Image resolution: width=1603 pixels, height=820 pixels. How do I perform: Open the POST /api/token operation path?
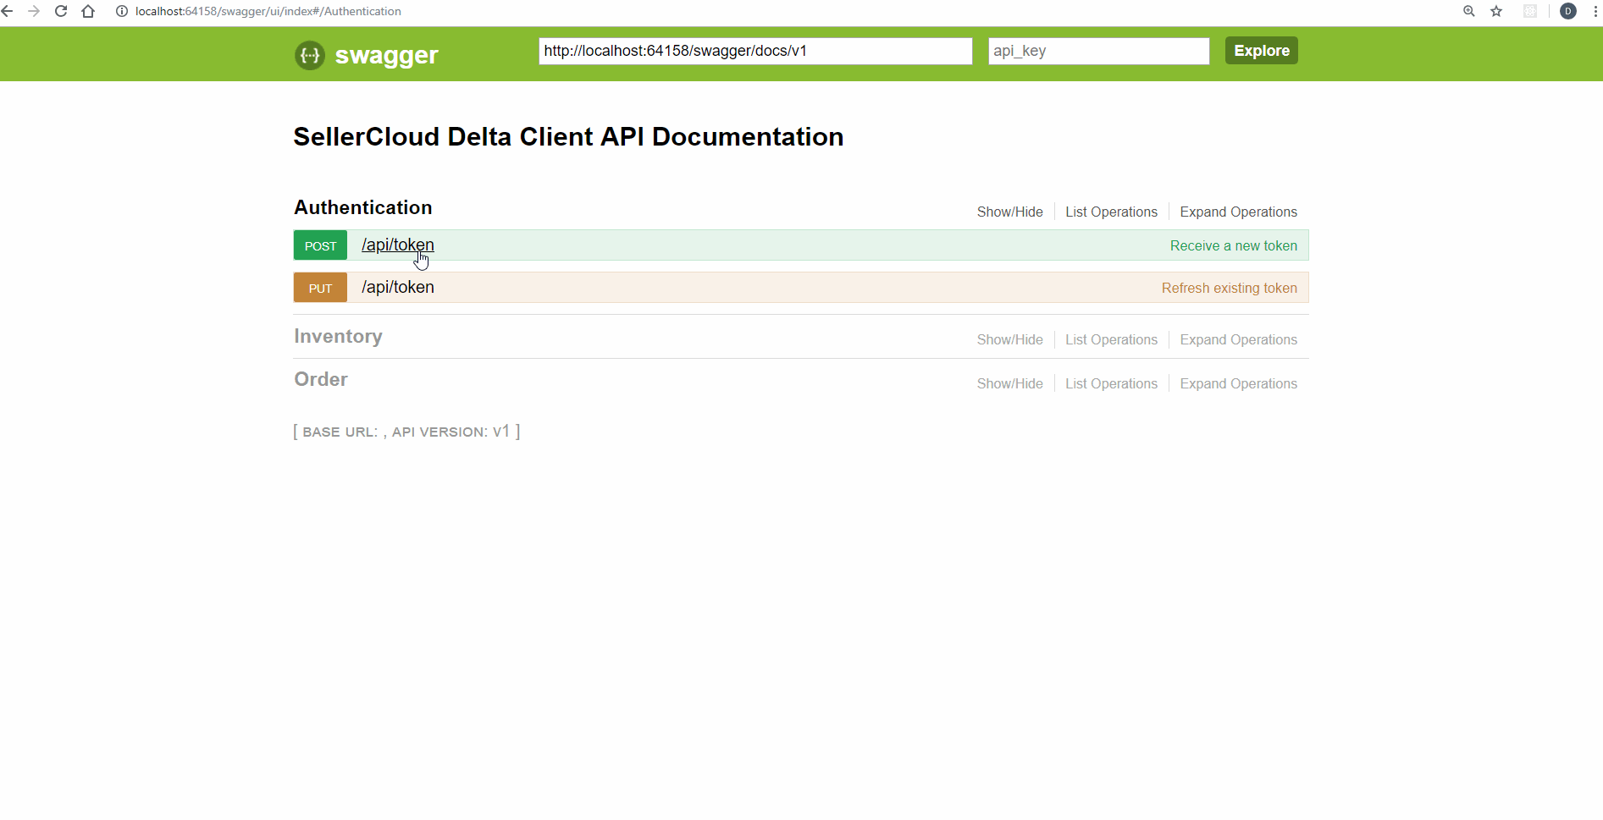pos(398,245)
